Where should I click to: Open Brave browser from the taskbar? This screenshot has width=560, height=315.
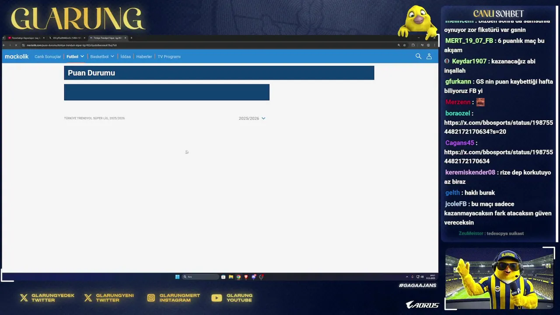click(x=246, y=276)
